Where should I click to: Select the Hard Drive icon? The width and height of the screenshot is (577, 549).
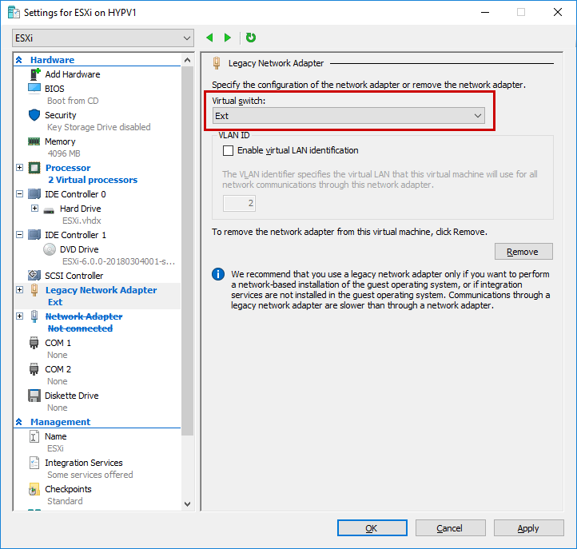point(49,211)
